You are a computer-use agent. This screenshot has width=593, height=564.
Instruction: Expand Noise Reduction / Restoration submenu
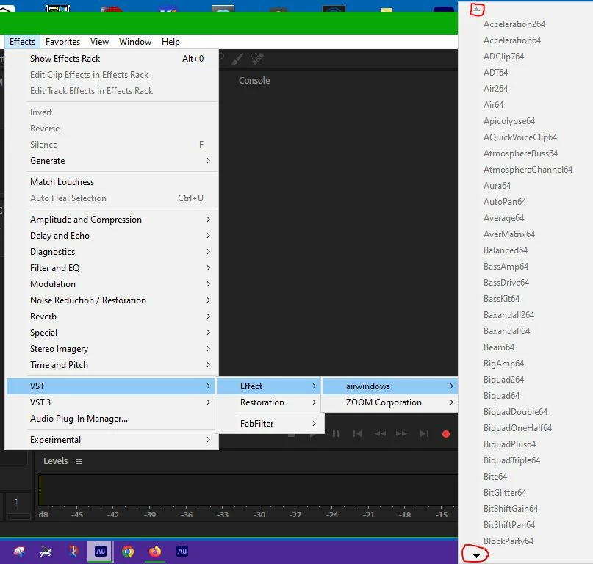112,300
